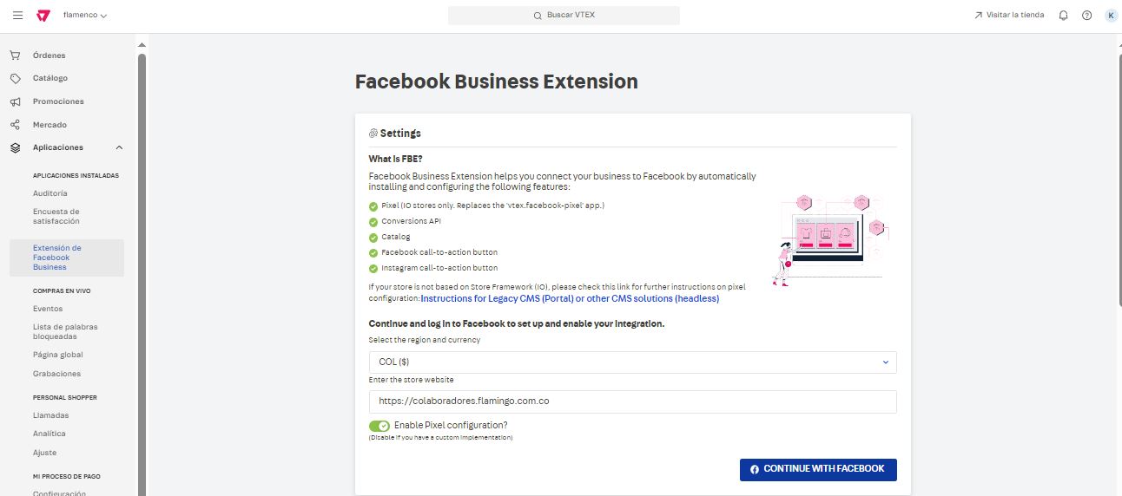
Task: Click the VTEX logo icon
Action: pos(43,16)
